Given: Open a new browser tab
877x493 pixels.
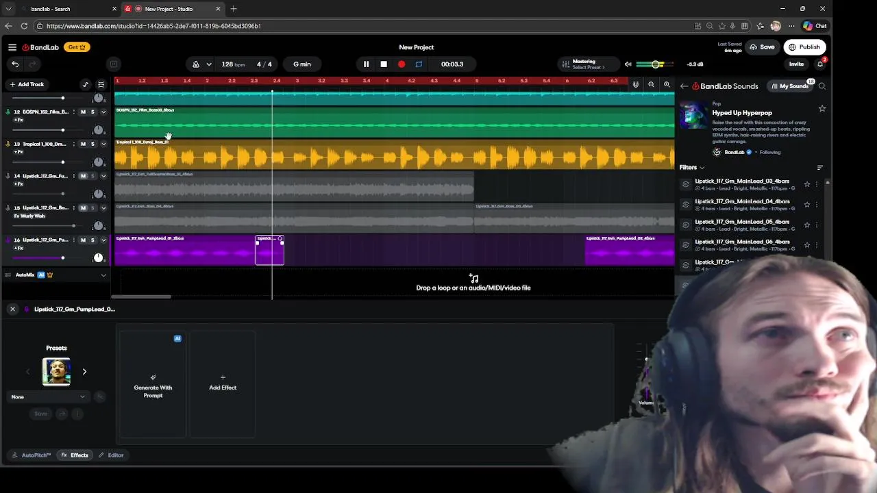Looking at the screenshot, I should (234, 9).
